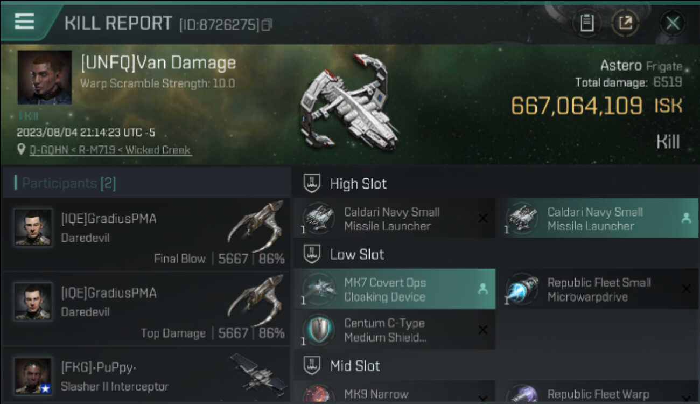Click the High Slot shield icon
The height and width of the screenshot is (404, 700).
click(x=312, y=183)
